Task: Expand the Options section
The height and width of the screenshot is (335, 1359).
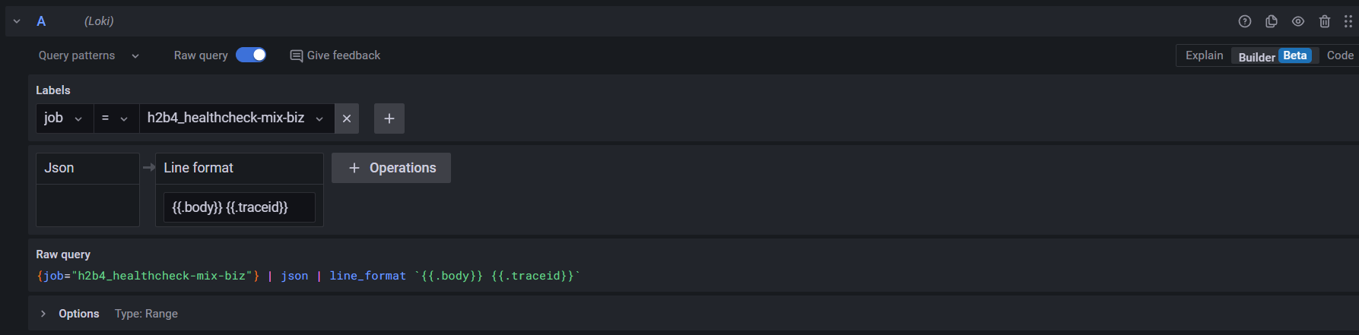Action: pyautogui.click(x=43, y=314)
